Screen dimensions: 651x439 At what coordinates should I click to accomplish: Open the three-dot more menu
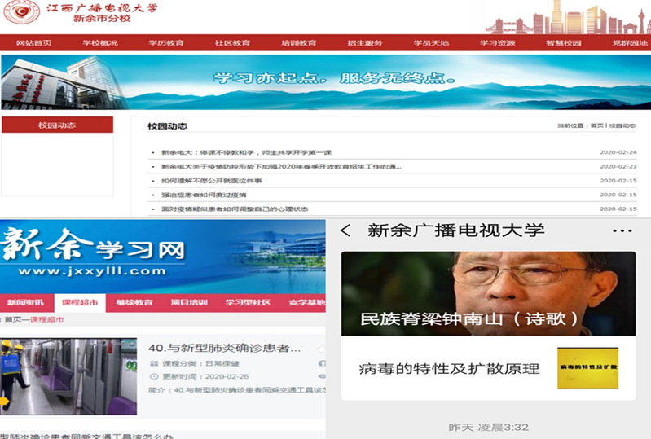click(x=622, y=231)
